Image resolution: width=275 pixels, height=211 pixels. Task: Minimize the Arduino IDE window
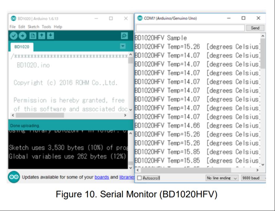tap(96, 19)
